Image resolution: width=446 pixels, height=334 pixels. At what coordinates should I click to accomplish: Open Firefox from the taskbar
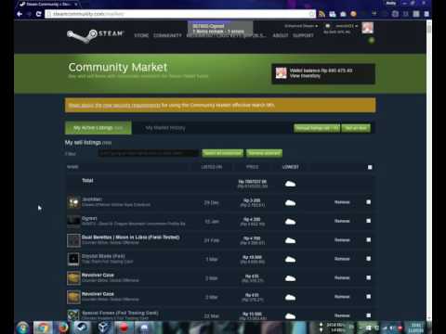pyautogui.click(x=63, y=328)
